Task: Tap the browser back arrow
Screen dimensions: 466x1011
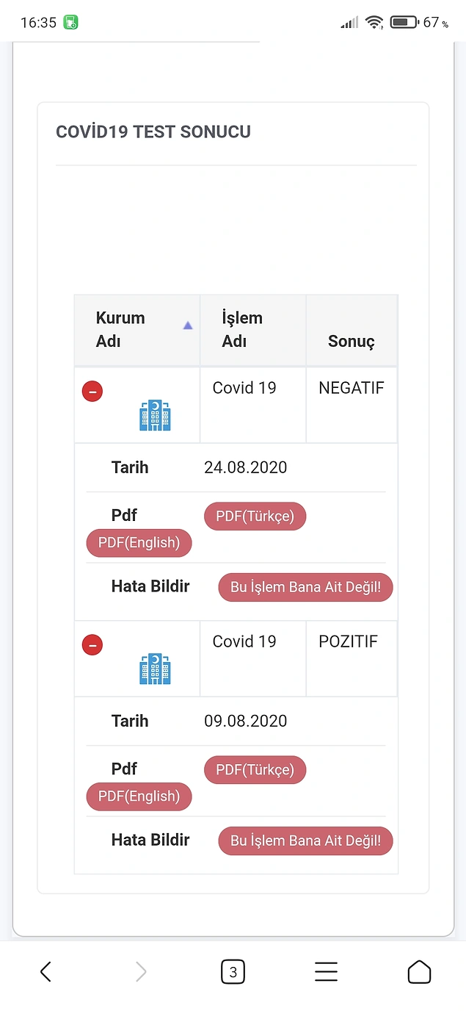Action: 45,972
